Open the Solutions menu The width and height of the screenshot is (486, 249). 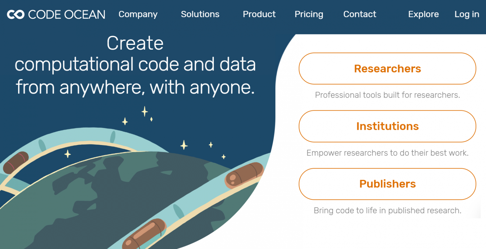[200, 15]
